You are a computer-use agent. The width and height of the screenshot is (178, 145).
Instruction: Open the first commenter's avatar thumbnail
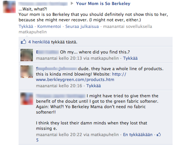tap(27, 55)
